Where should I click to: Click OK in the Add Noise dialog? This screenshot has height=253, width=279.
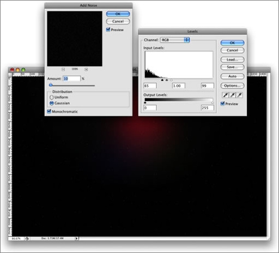118,14
